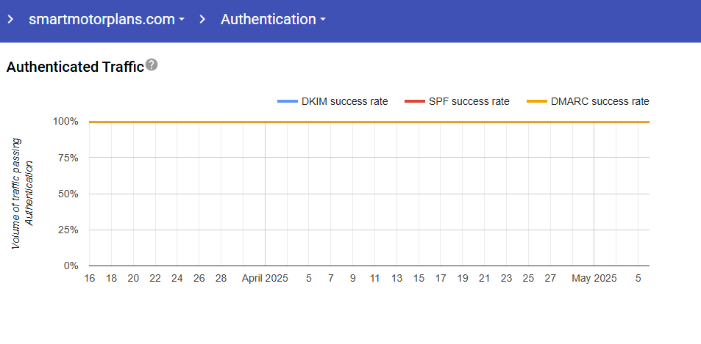Screen dimensions: 701x344
Task: Click the chevron before Authentication
Action: click(202, 20)
